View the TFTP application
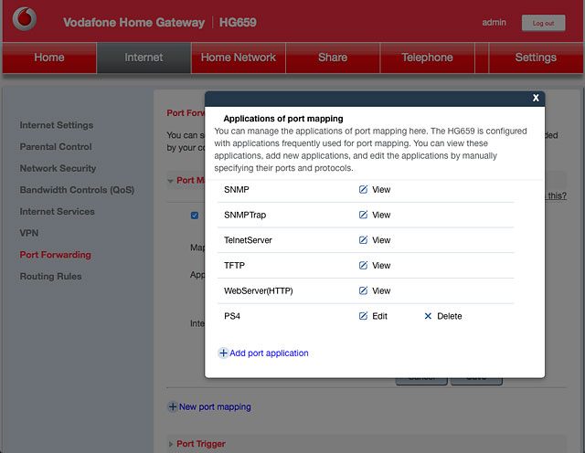The height and width of the screenshot is (453, 585). tap(381, 266)
